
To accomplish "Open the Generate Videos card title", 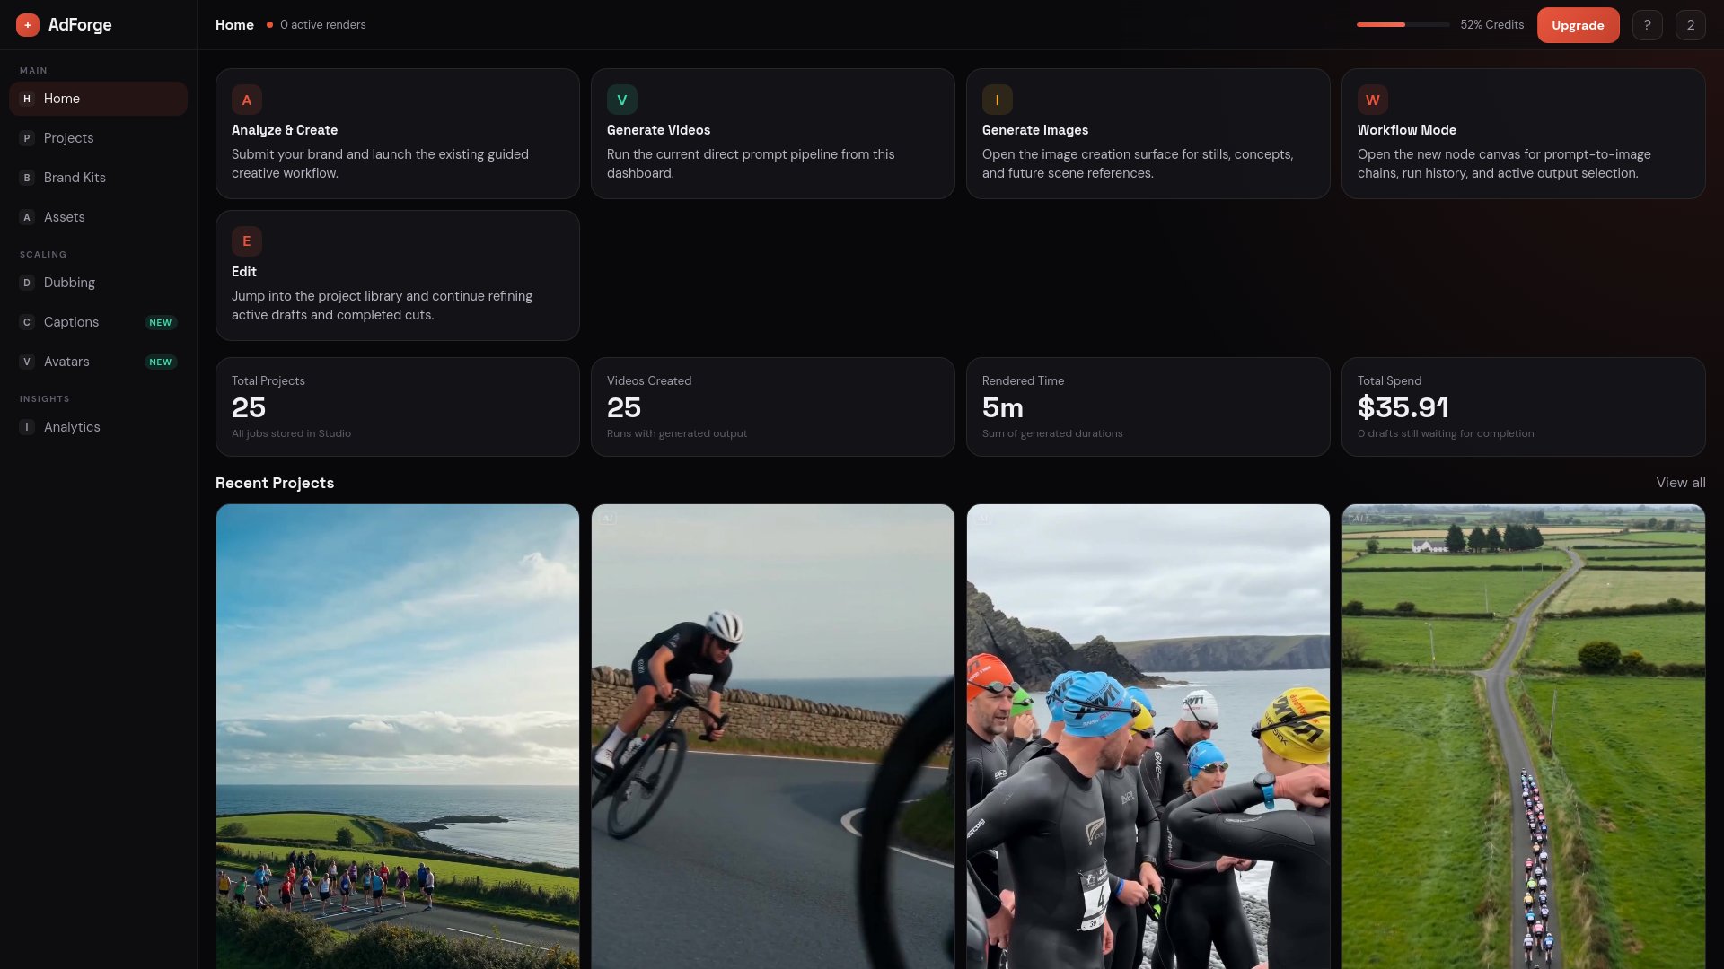I will [x=658, y=130].
